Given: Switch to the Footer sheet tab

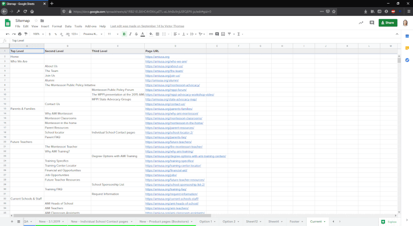Looking at the screenshot, I should [x=294, y=221].
